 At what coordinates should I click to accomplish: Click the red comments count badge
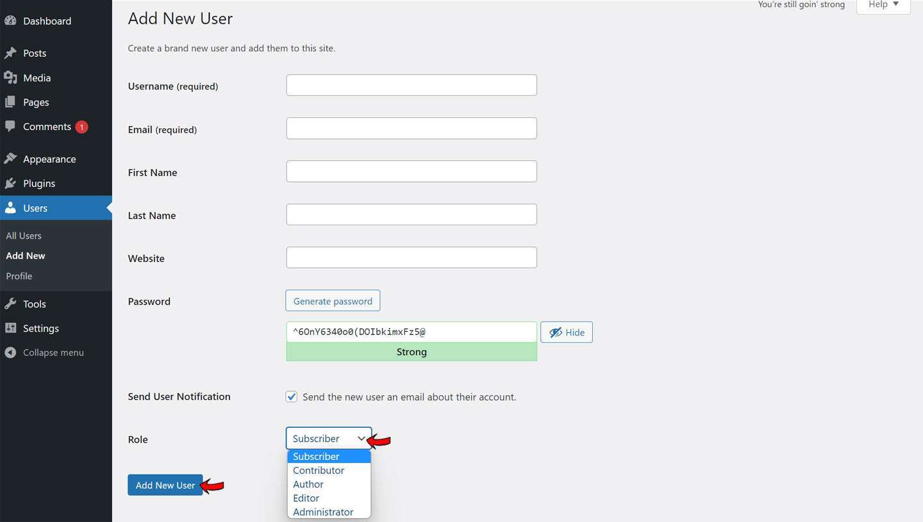(81, 127)
